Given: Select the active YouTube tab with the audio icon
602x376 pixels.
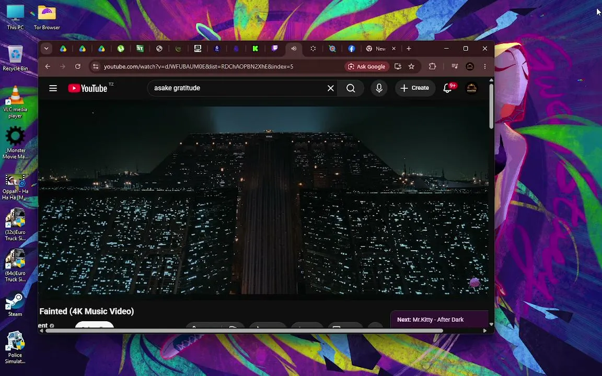Looking at the screenshot, I should tap(294, 49).
